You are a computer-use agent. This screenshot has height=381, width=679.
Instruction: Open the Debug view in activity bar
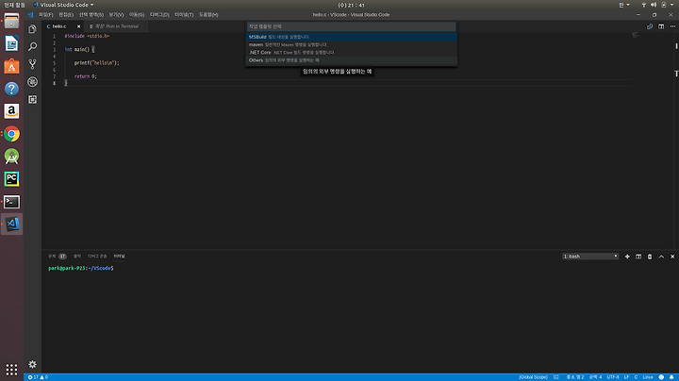pos(32,82)
